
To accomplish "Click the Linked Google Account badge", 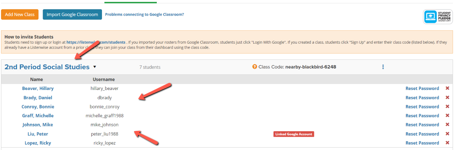I will pos(293,134).
